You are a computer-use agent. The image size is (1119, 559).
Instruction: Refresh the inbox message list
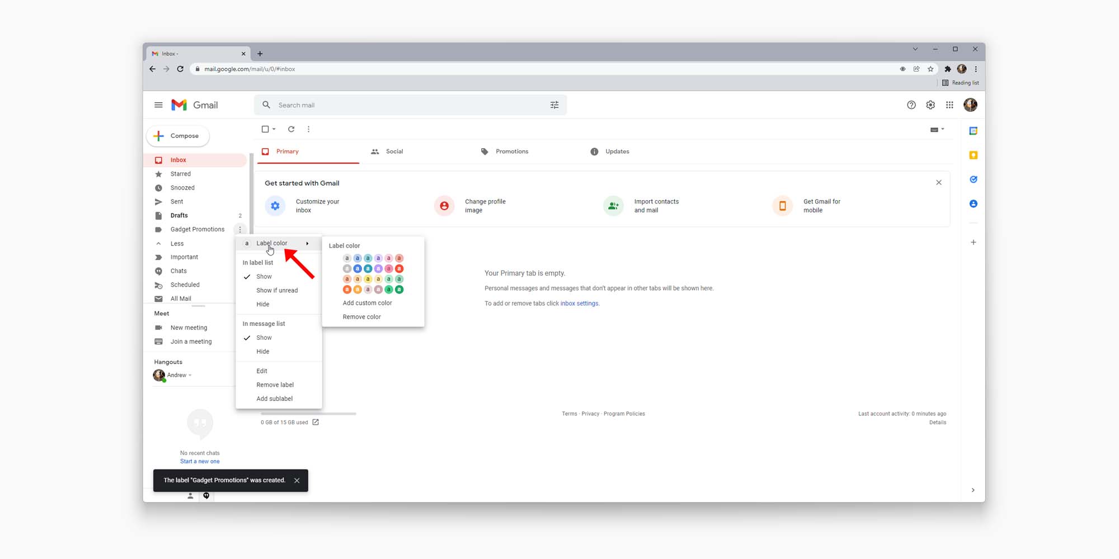pyautogui.click(x=291, y=129)
